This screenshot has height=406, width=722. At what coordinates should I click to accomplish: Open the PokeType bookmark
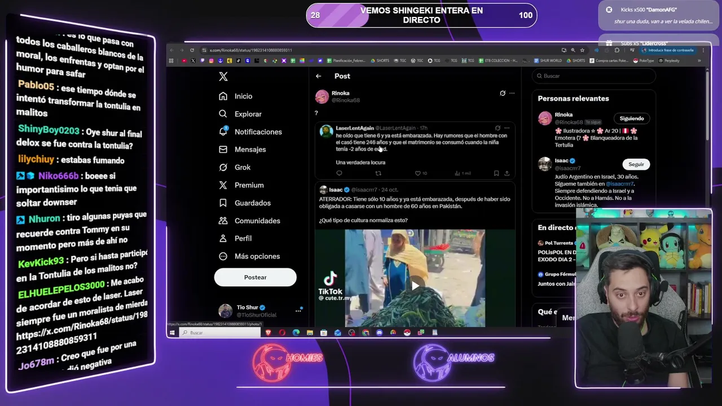tap(644, 60)
